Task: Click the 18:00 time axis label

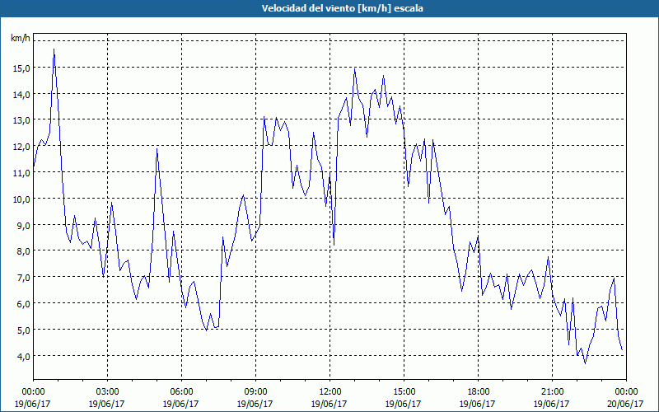Action: 479,392
